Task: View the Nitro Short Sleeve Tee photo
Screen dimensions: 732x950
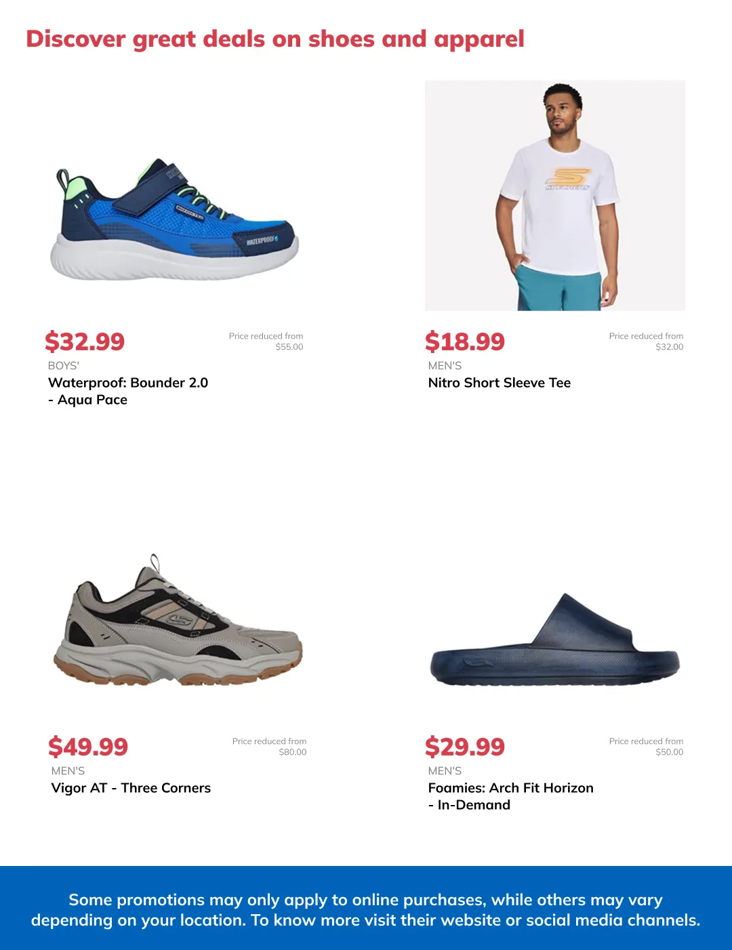Action: pyautogui.click(x=555, y=195)
